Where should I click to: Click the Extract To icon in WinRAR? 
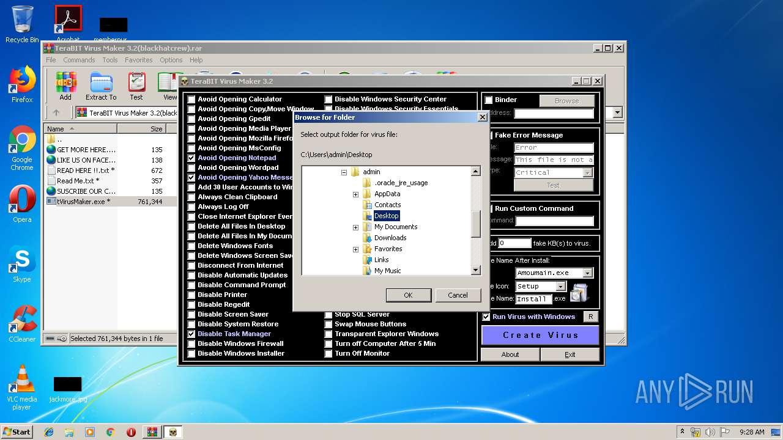101,86
